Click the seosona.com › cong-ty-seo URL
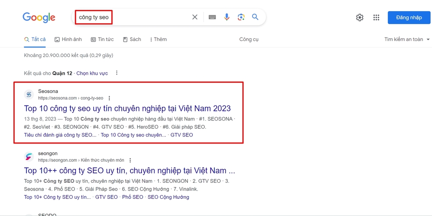The width and height of the screenshot is (432, 216). pos(70,98)
